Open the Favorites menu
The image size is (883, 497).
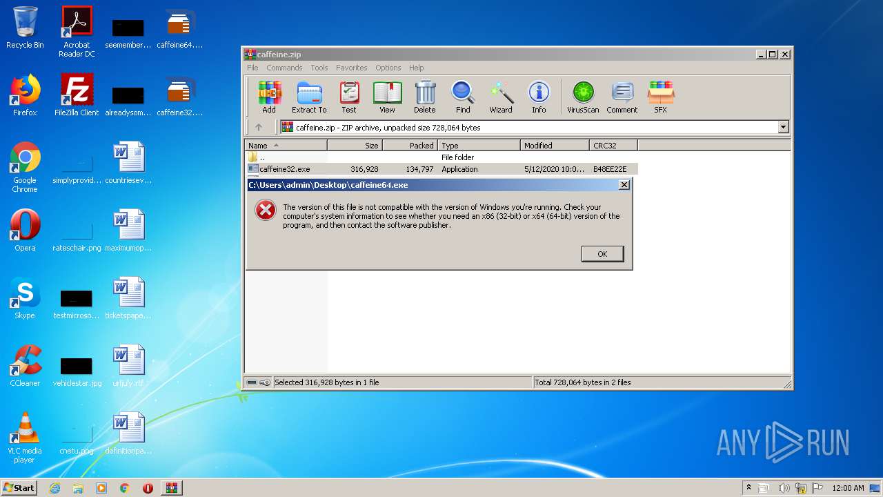352,68
